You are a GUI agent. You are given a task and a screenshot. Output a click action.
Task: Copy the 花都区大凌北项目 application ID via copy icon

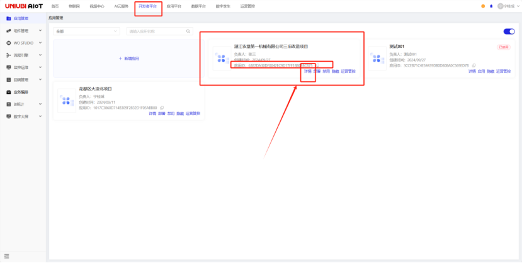[162, 108]
